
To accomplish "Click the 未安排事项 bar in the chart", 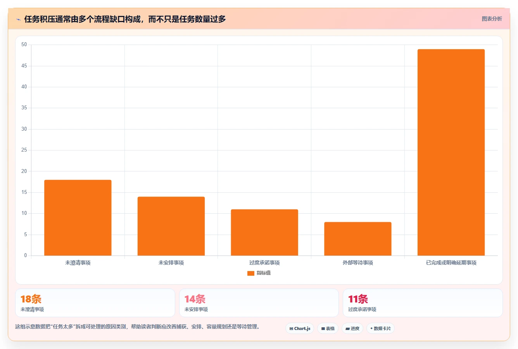I will tap(171, 226).
